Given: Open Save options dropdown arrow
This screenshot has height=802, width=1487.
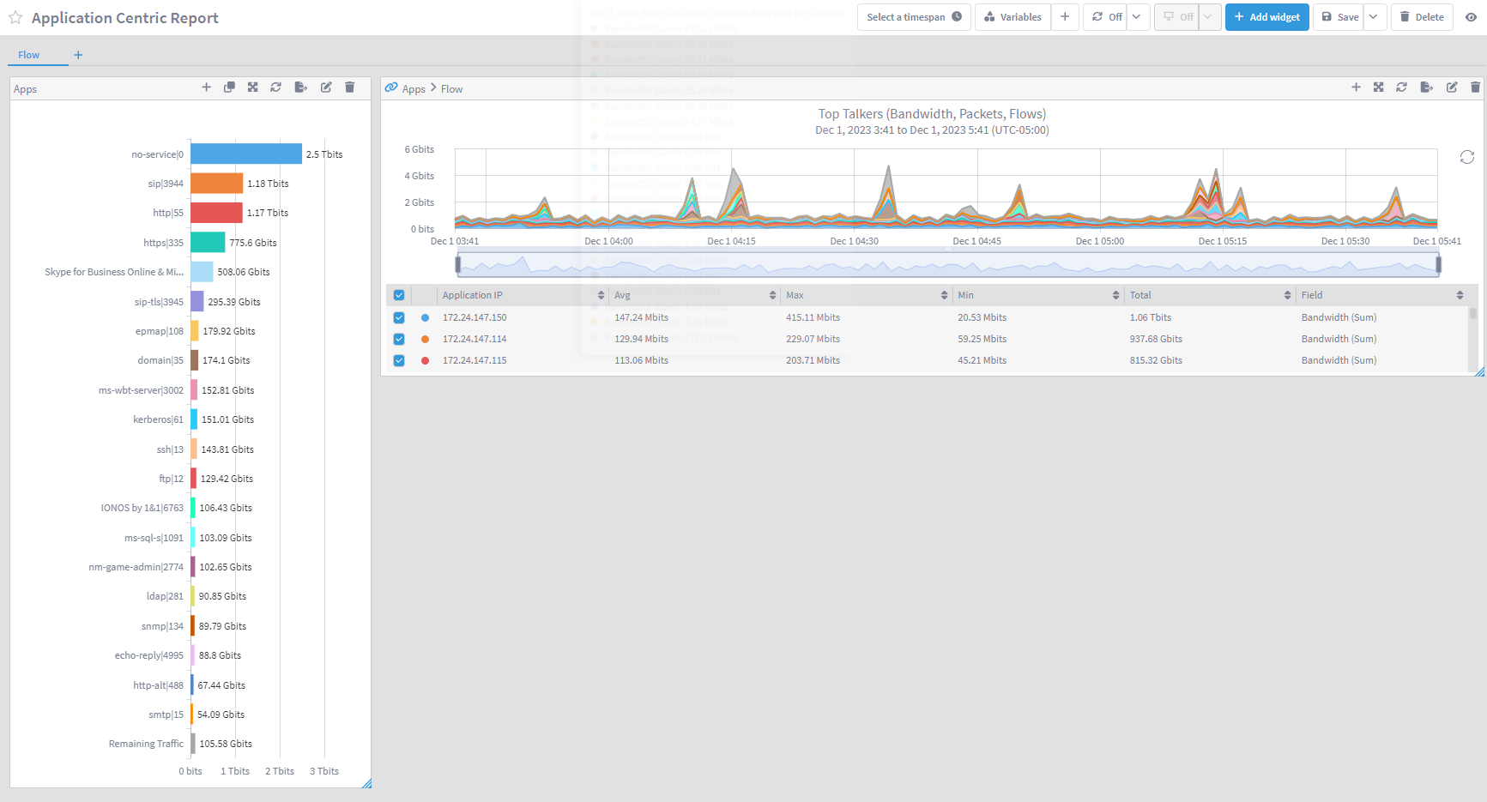Looking at the screenshot, I should (x=1374, y=17).
